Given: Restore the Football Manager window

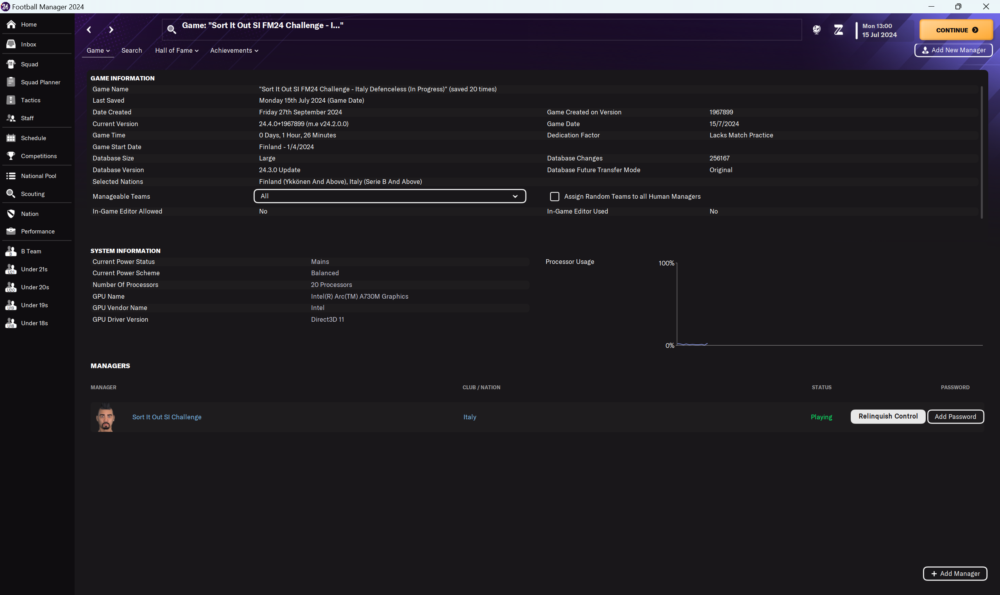Looking at the screenshot, I should point(958,6).
